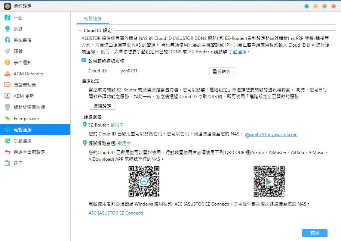The image size is (341, 241).
Task: Click 網際網路穿透 啟用中 status text
Action: pos(124,143)
